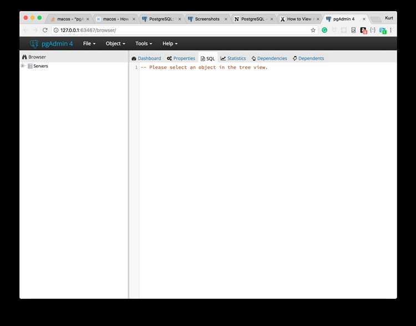Open the Tools dropdown menu
416x326 pixels.
click(x=143, y=44)
